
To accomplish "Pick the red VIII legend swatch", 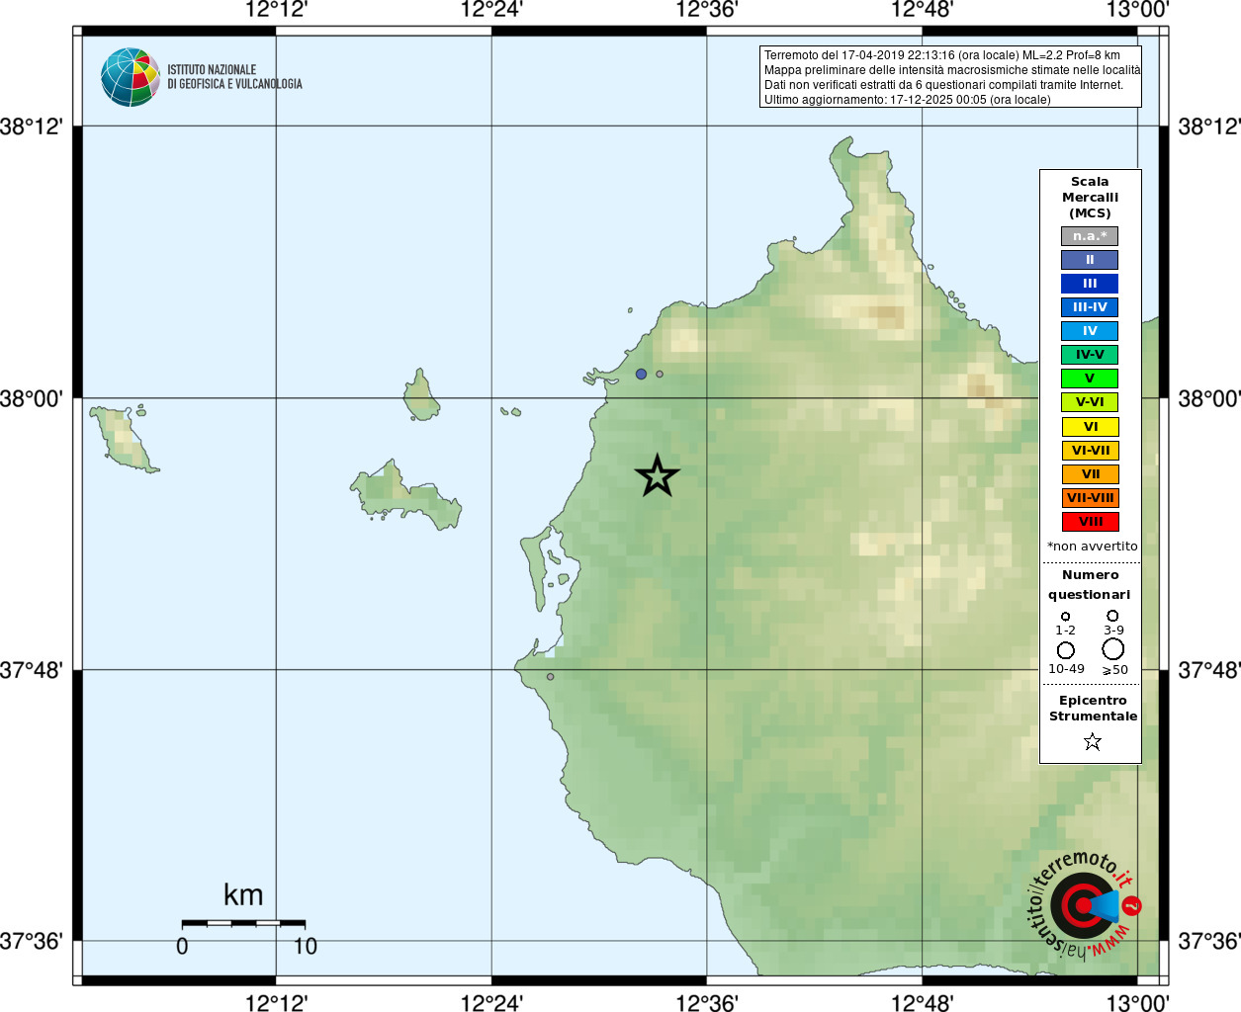I will [x=1091, y=522].
